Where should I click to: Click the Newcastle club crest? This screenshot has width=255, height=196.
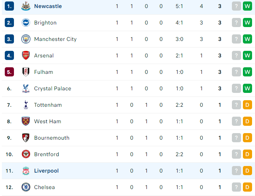tap(26, 6)
